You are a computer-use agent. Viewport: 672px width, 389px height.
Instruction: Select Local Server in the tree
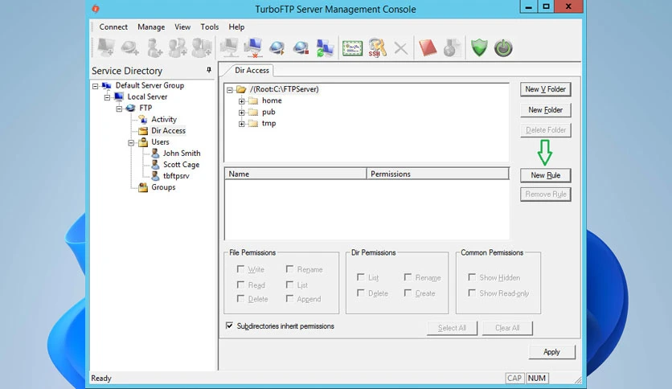[x=147, y=96]
